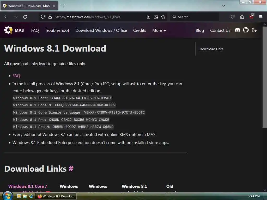Open the Windows Start button
Screen dimensions: 267x200
point(8,196)
